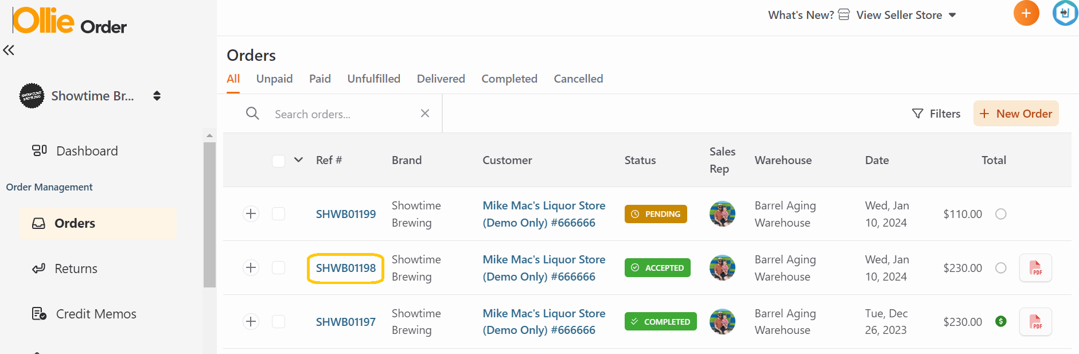Click the Order Management section label
The width and height of the screenshot is (1079, 354).
[49, 187]
